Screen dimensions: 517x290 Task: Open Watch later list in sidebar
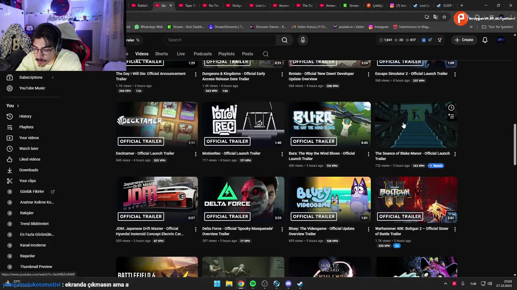pyautogui.click(x=29, y=149)
